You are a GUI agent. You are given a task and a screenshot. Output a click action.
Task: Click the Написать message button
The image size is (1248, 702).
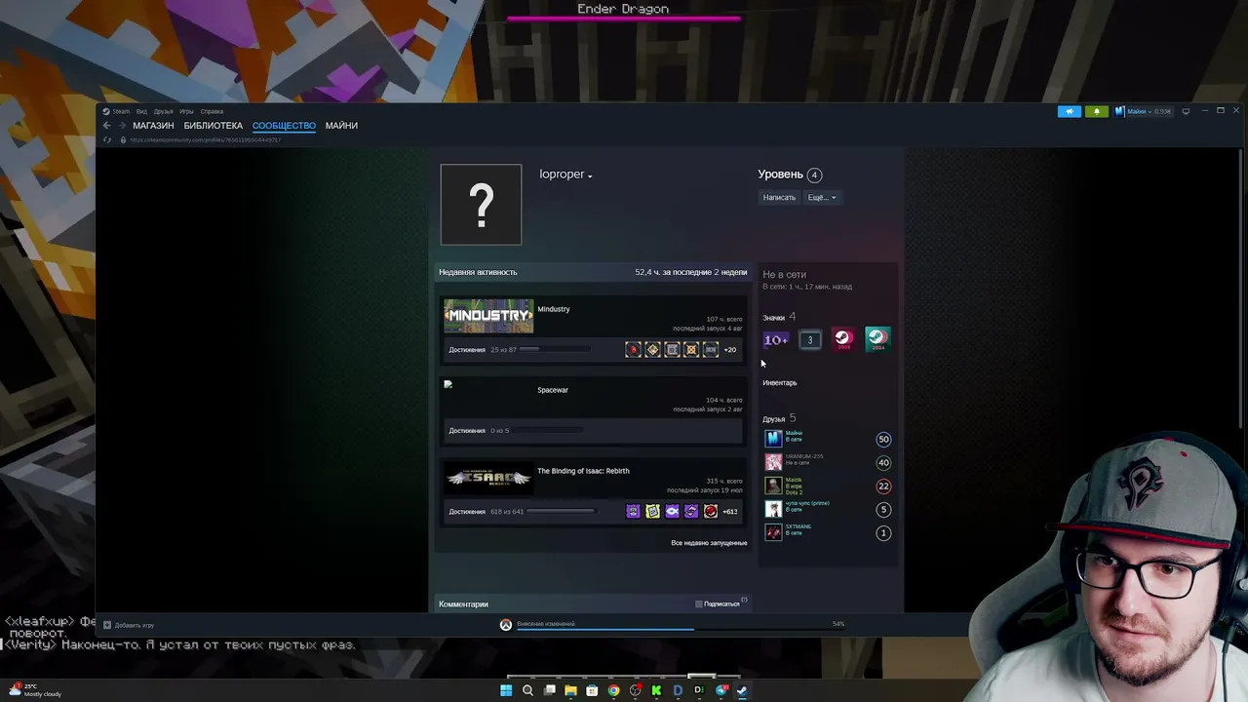pyautogui.click(x=779, y=198)
